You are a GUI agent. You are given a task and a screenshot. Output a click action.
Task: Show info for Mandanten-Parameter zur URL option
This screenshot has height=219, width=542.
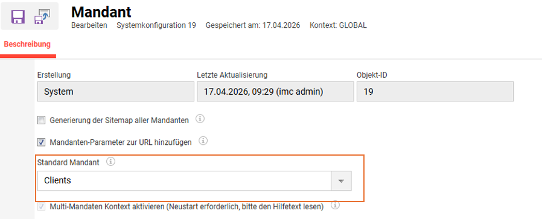203,141
